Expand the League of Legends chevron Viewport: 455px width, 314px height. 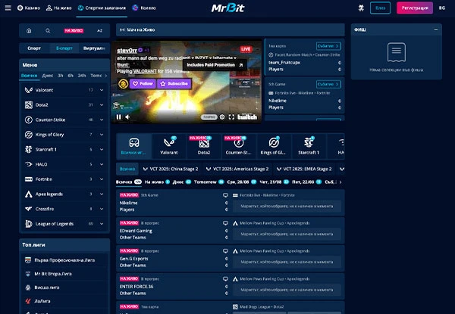coord(102,224)
